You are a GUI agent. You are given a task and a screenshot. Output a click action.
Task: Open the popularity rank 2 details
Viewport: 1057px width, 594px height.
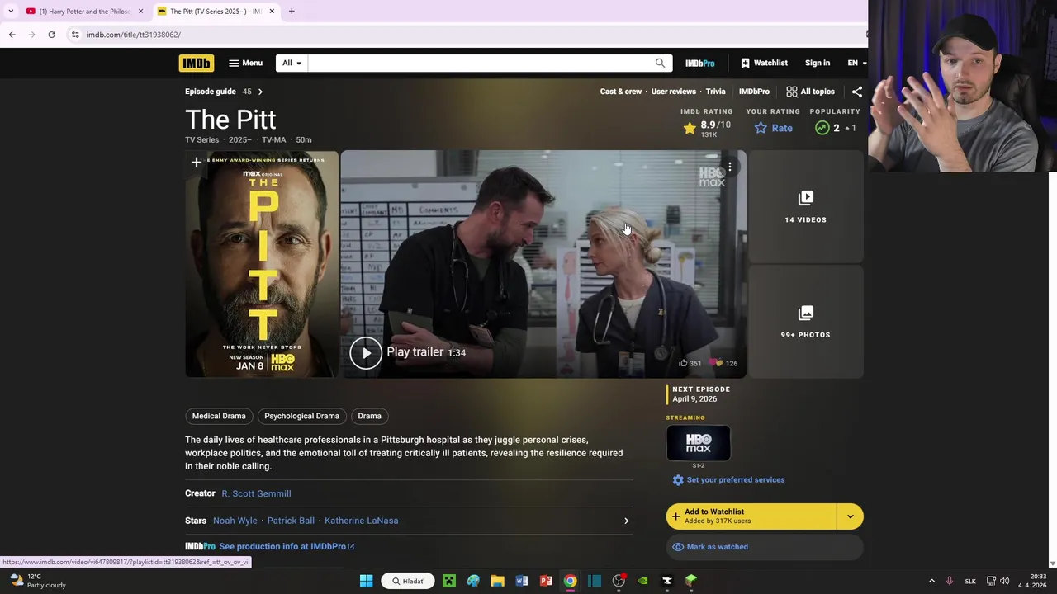coord(835,128)
